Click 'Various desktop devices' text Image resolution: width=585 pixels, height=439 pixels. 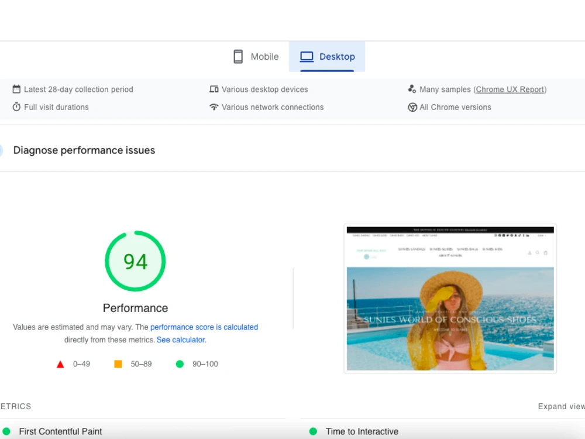(265, 90)
